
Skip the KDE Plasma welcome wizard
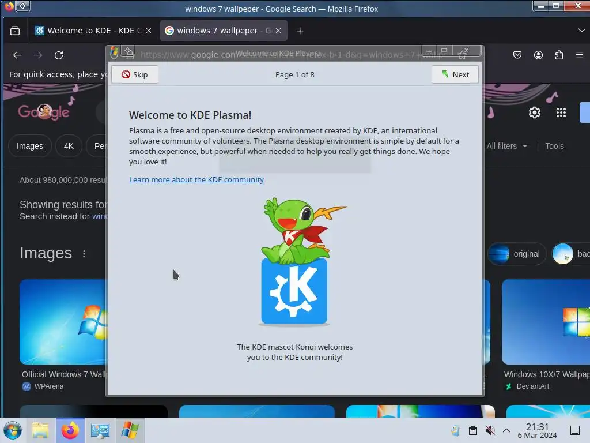[135, 74]
